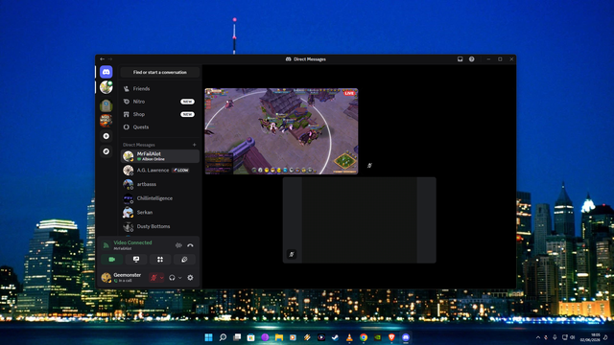Create a new DM with plus icon
Image resolution: width=614 pixels, height=345 pixels.
pos(194,145)
